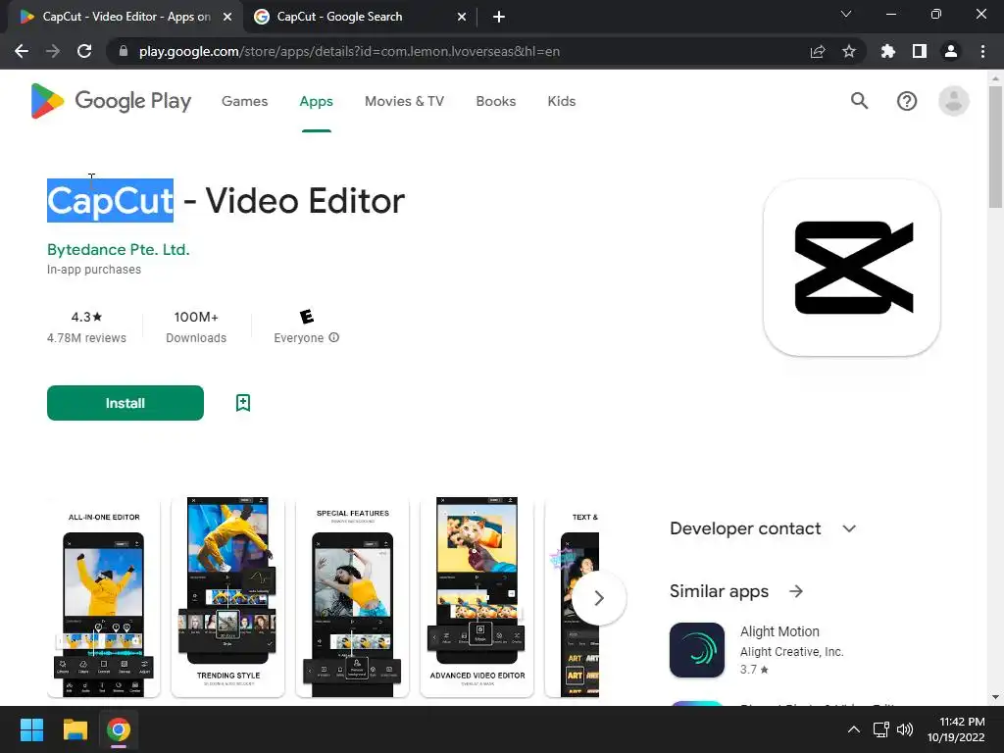
Task: Open network status in system tray
Action: tap(881, 729)
